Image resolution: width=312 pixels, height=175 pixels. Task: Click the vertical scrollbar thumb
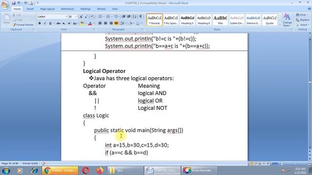point(310,82)
